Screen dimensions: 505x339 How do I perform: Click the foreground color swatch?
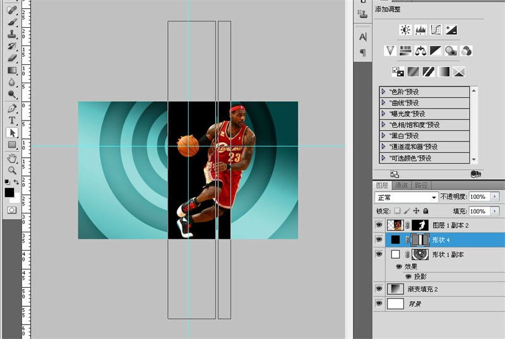[9, 192]
